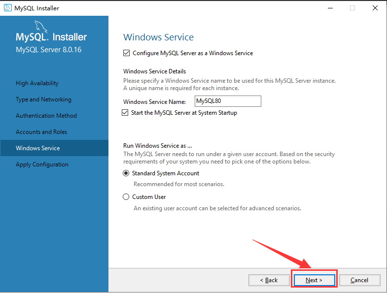387x293 pixels.
Task: Go to the High Availability step
Action: (x=37, y=83)
